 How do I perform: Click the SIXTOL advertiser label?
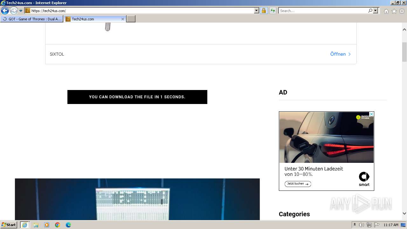57,54
